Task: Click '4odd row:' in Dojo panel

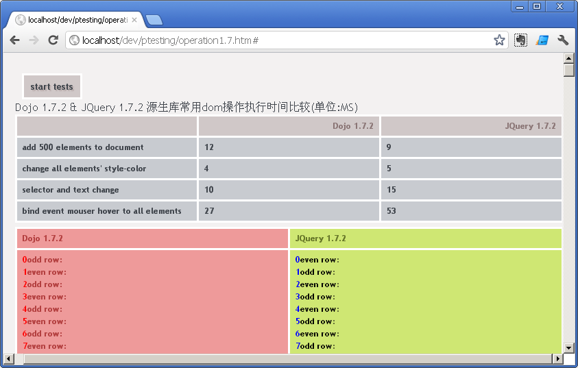Action: pyautogui.click(x=43, y=309)
